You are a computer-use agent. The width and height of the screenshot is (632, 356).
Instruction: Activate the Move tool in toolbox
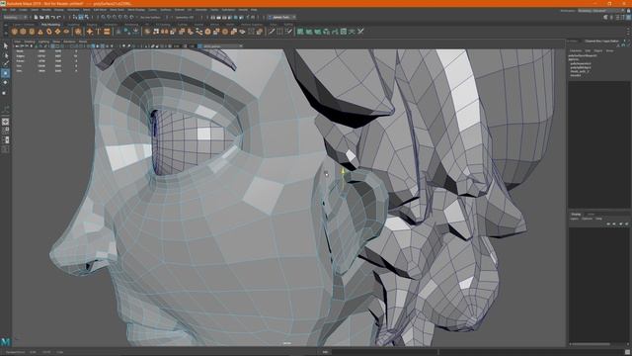click(5, 73)
